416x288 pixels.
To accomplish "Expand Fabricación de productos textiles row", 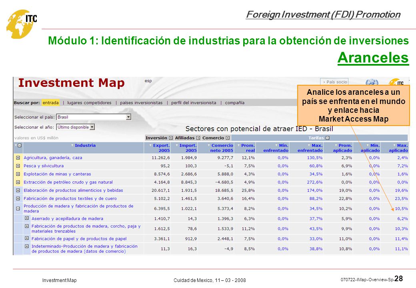I will click(x=18, y=199).
